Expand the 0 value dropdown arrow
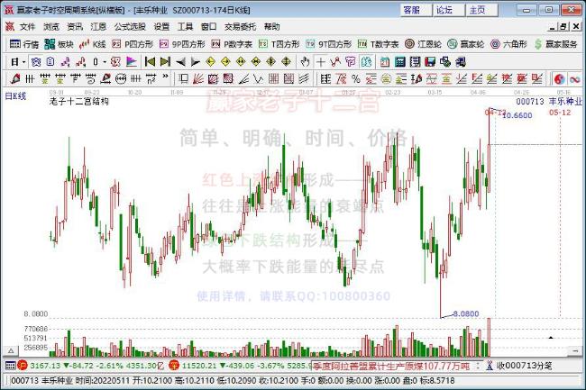The image size is (586, 390). [105, 61]
